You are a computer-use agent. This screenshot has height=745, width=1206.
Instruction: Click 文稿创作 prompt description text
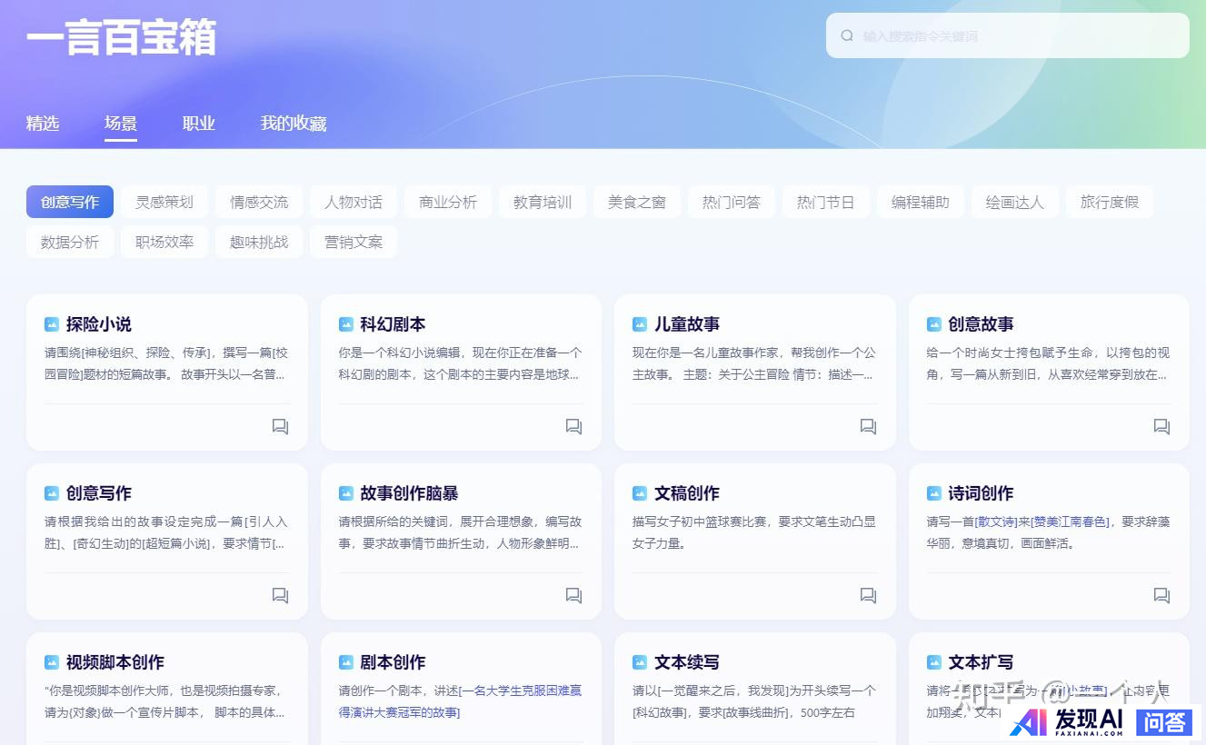[x=754, y=532]
